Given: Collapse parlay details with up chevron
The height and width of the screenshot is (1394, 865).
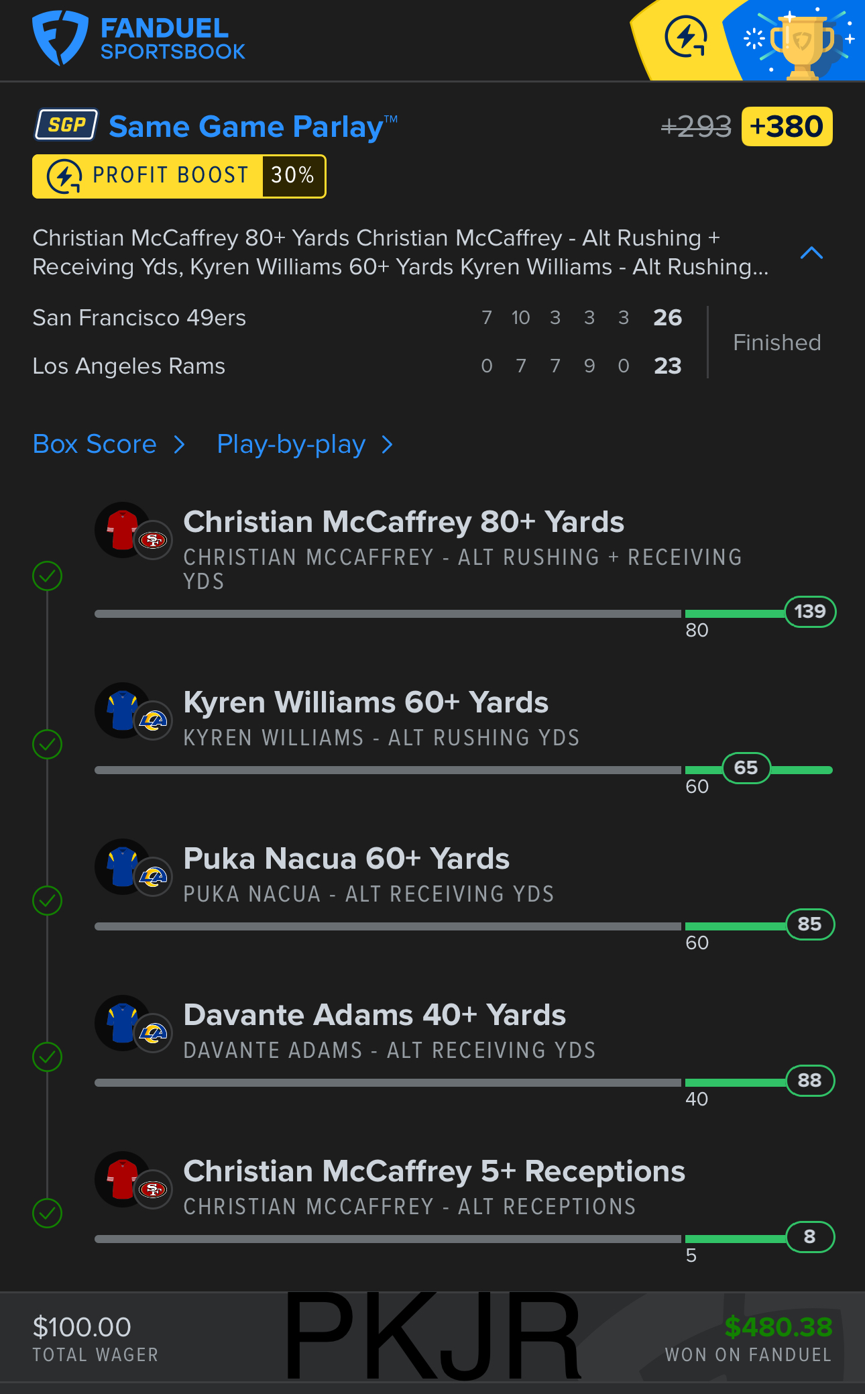Looking at the screenshot, I should pyautogui.click(x=811, y=253).
